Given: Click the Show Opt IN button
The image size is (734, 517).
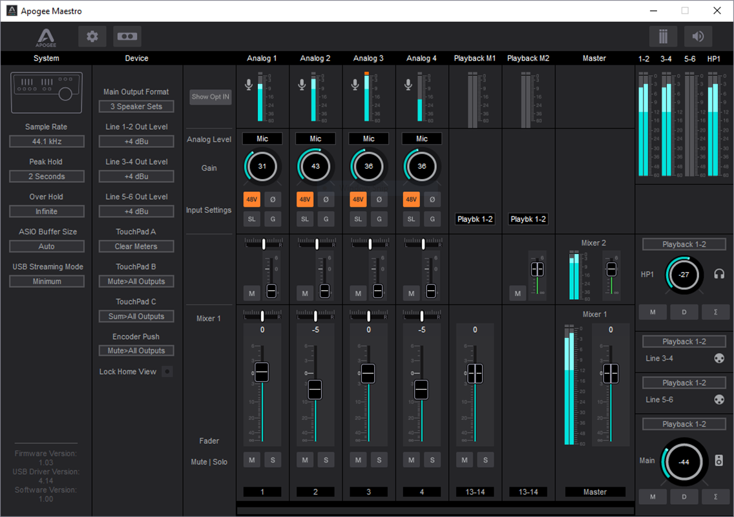Looking at the screenshot, I should click(209, 96).
